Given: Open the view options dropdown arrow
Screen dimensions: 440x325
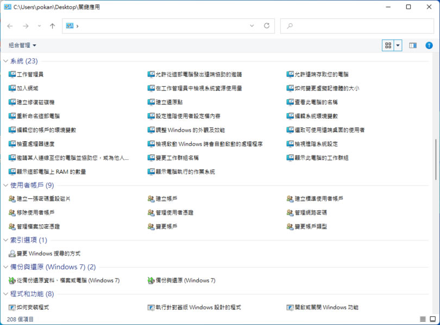Looking at the screenshot, I should click(398, 45).
